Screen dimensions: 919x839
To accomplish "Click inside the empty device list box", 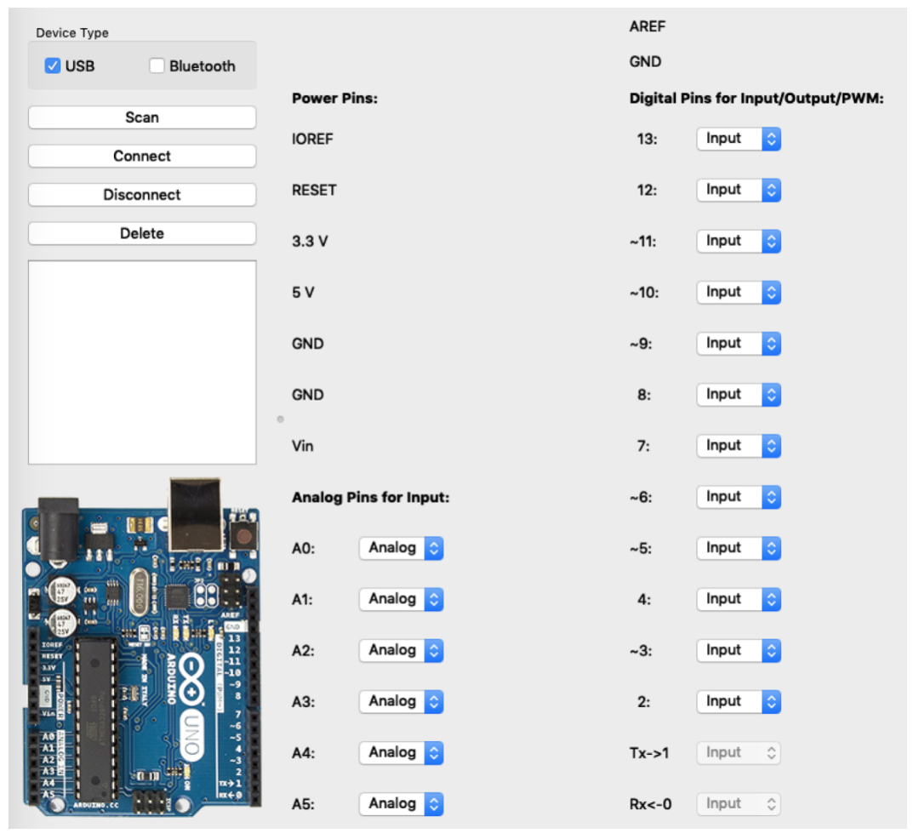I will (142, 362).
